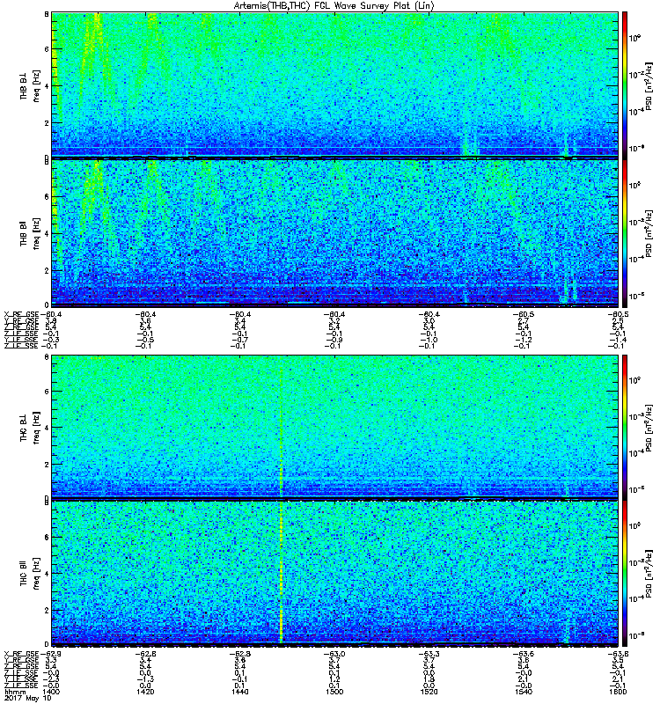Viewport: 660px width, 704px height.
Task: Select the THB B∥ freq [Hz] axis label
Action: 30,233
